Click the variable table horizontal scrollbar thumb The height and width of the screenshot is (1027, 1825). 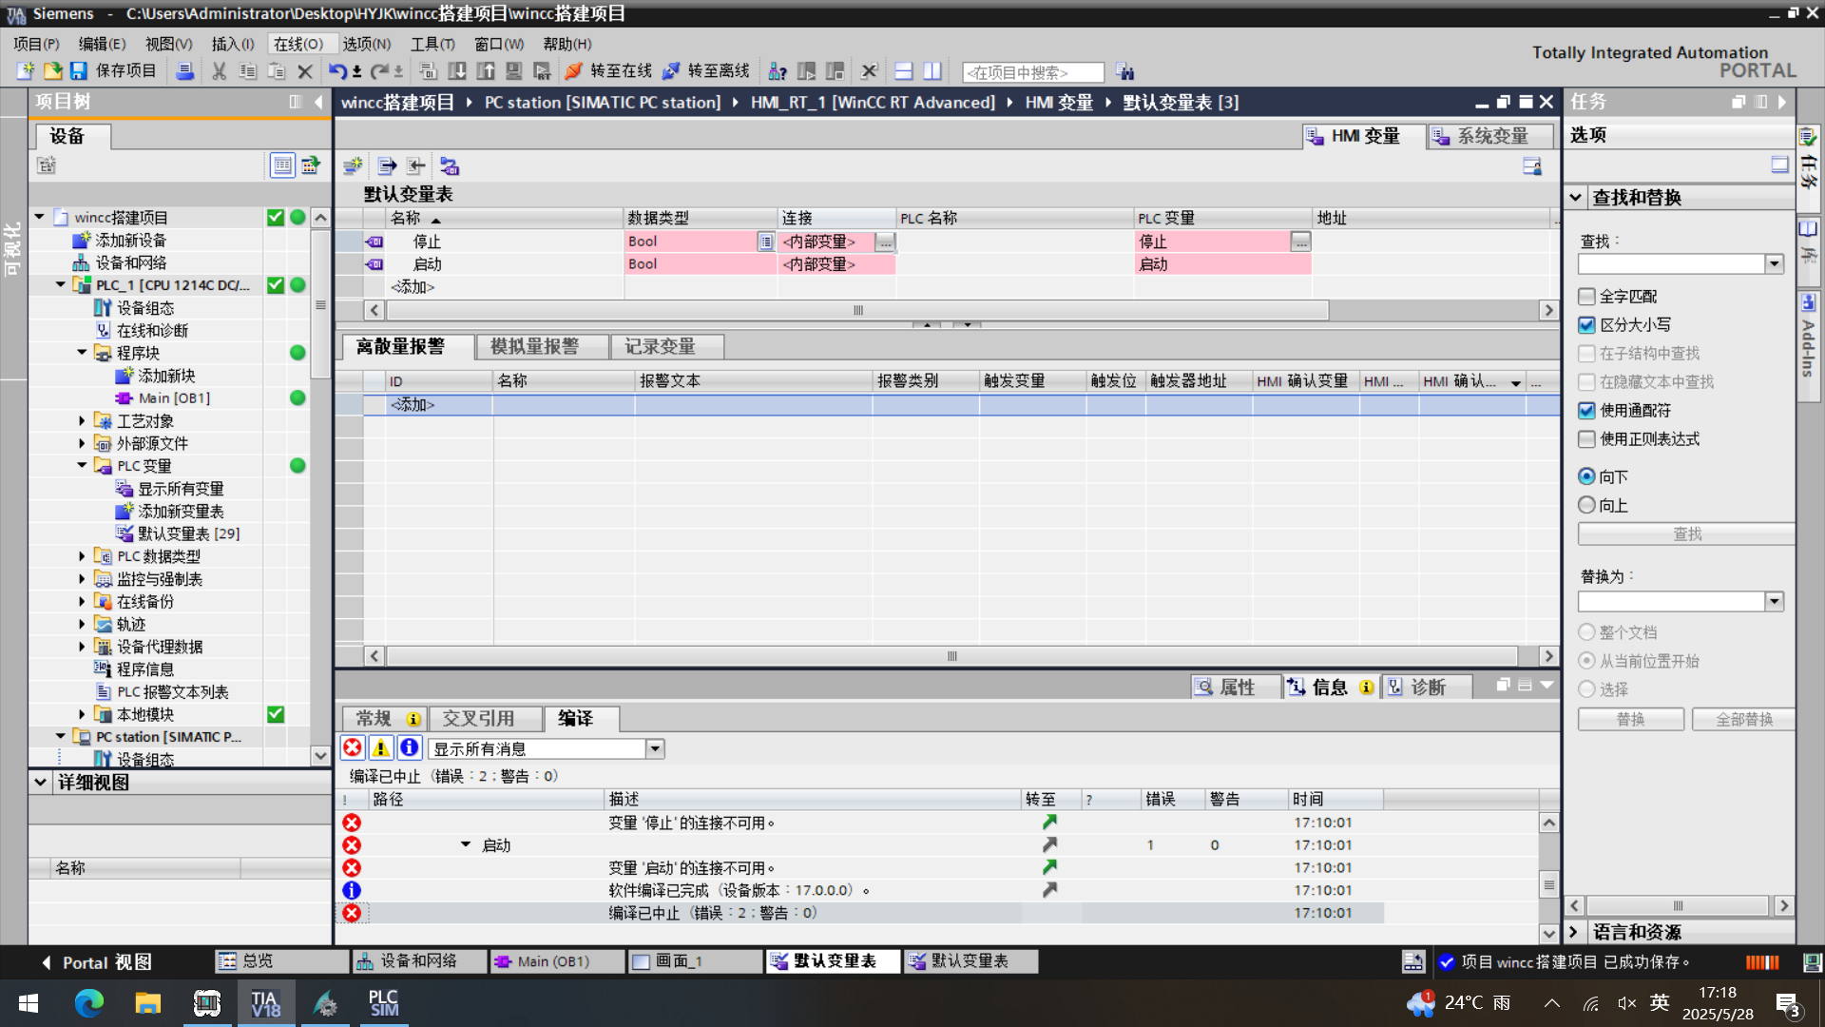857,310
